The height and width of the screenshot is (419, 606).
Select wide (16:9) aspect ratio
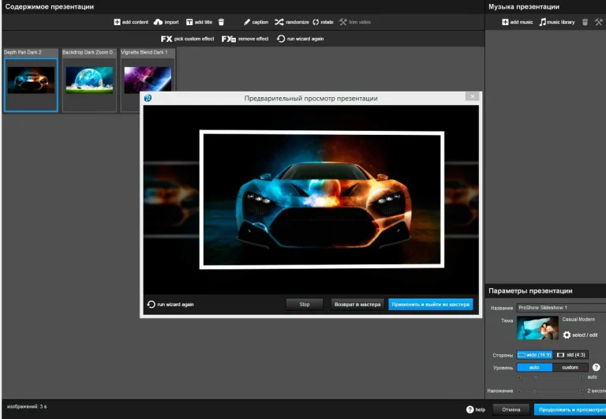coord(534,355)
